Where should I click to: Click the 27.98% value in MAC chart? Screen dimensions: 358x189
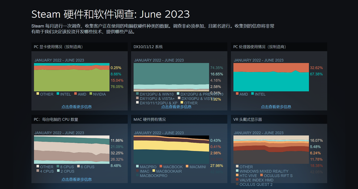pos(217,166)
